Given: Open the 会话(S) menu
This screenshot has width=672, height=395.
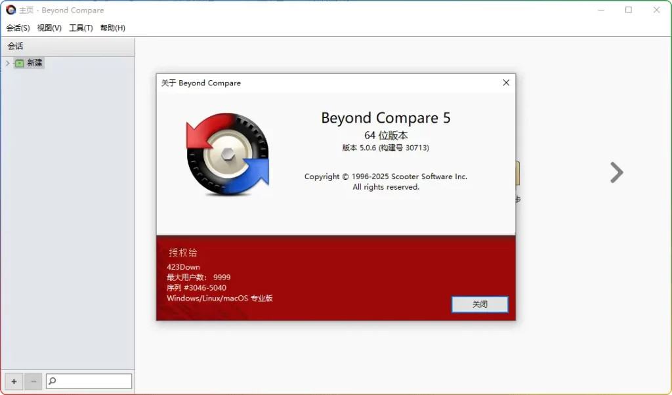Looking at the screenshot, I should point(18,28).
